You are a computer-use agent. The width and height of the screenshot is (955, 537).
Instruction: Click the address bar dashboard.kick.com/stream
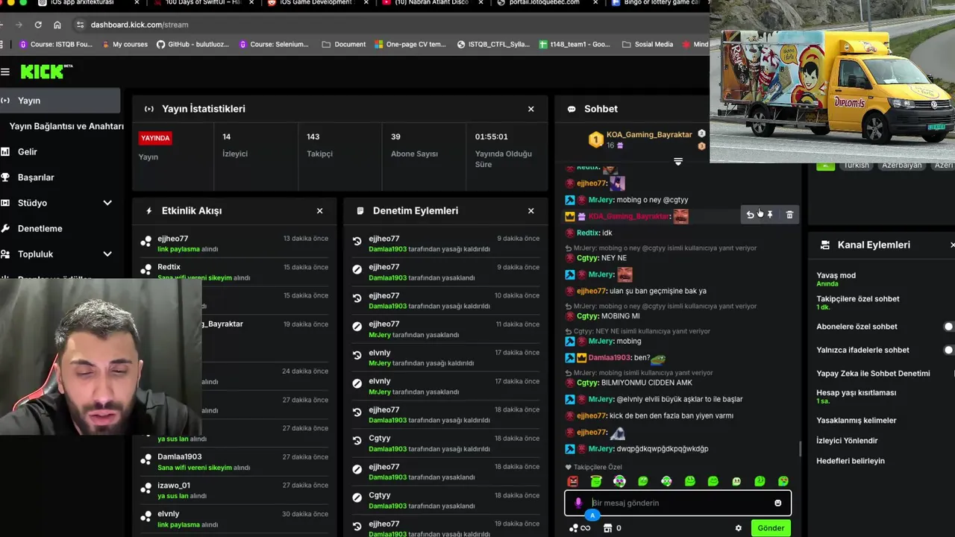point(140,25)
